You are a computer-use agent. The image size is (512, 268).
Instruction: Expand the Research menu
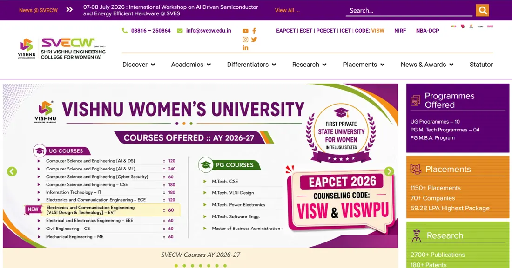(309, 65)
